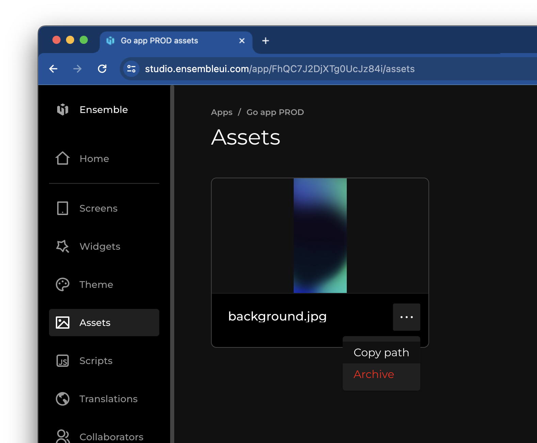Click the Assets image icon in sidebar

63,323
